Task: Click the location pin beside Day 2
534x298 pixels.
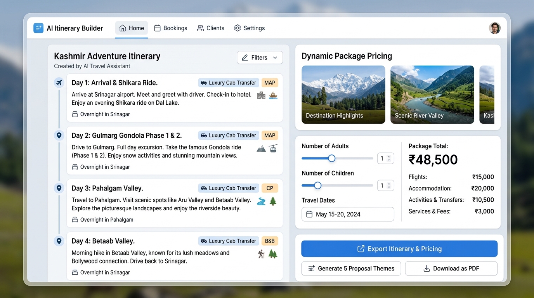Action: click(59, 135)
